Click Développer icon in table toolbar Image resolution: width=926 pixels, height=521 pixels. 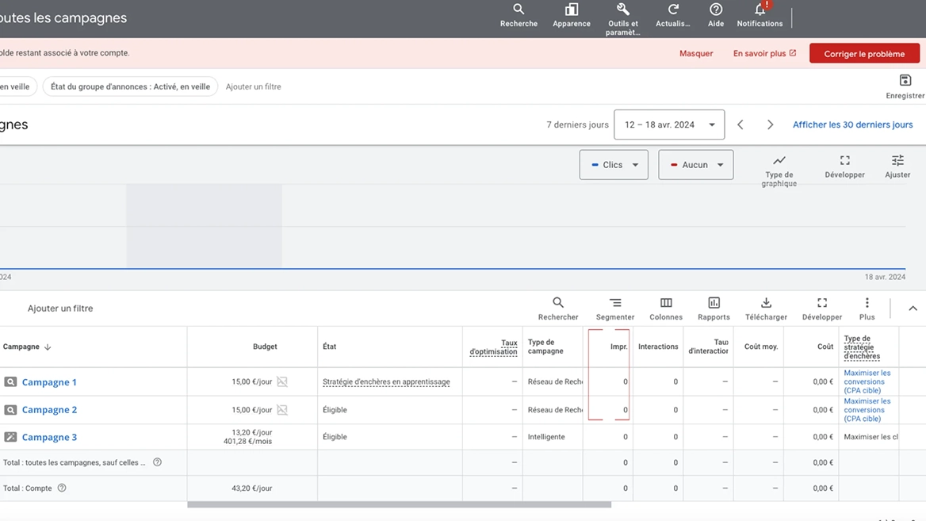click(822, 303)
